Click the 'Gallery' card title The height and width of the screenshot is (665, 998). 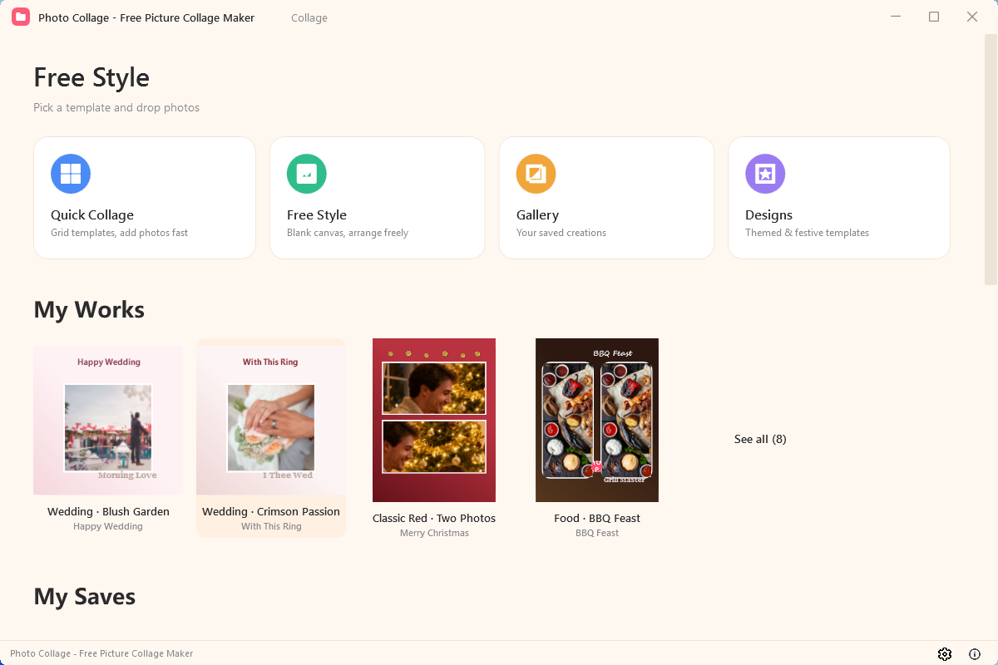(537, 214)
